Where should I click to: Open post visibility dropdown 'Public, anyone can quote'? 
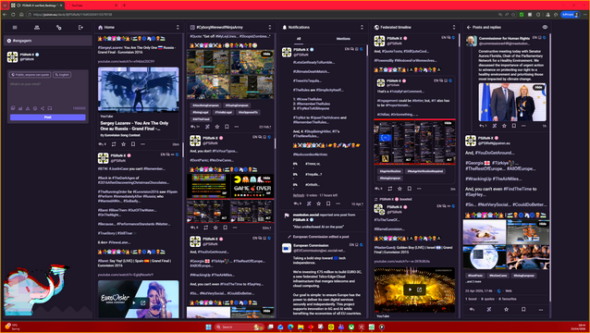point(31,75)
